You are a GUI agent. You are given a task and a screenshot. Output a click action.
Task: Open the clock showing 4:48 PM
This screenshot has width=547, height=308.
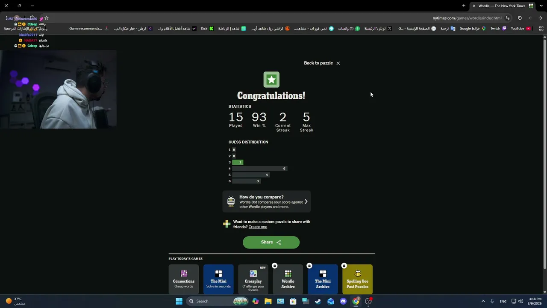535,301
